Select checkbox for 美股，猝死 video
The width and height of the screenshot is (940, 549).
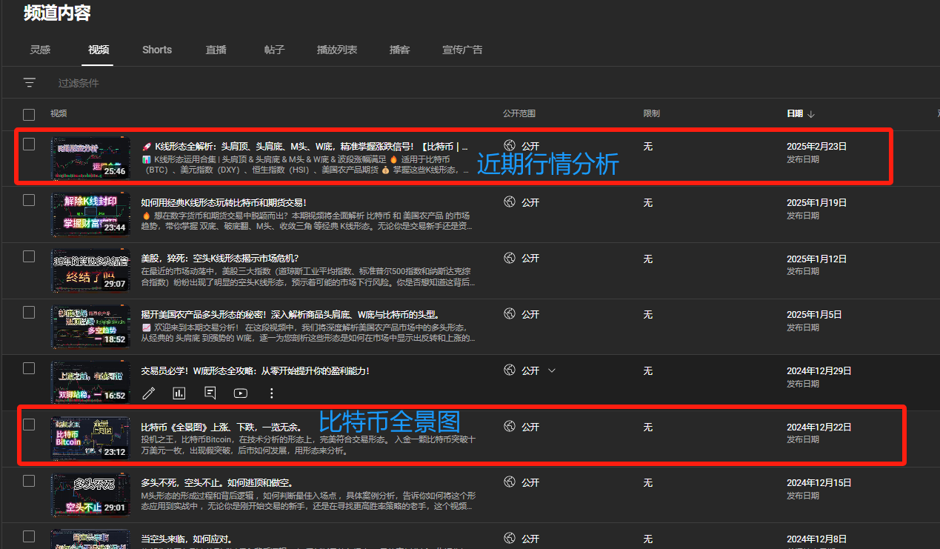(29, 256)
